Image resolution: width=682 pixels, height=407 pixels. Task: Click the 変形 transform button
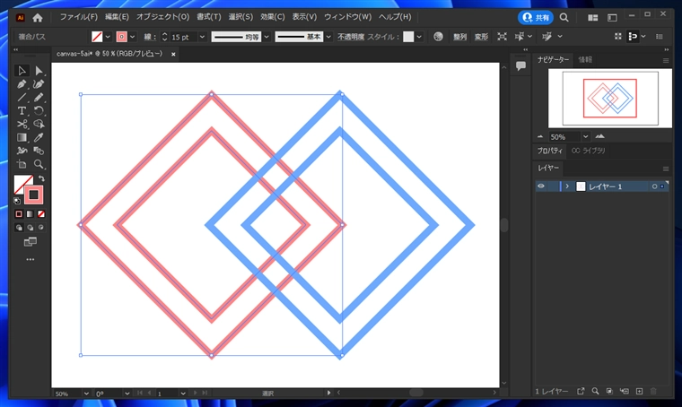481,37
